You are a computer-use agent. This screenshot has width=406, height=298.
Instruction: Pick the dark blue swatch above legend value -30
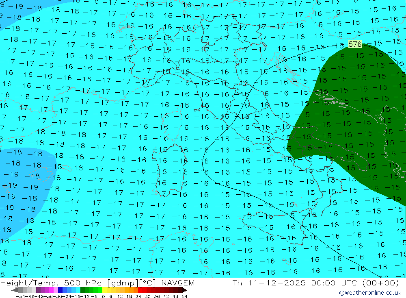(60, 290)
